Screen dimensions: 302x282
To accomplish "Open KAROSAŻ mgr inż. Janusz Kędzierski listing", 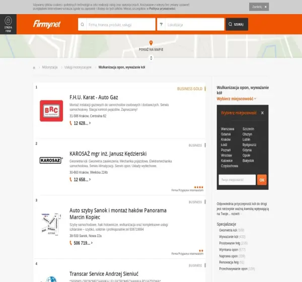I will (108, 154).
